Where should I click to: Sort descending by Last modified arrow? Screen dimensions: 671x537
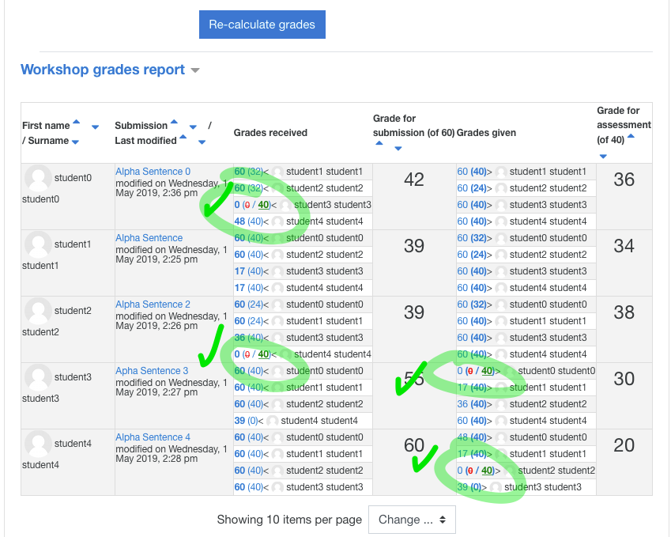202,142
